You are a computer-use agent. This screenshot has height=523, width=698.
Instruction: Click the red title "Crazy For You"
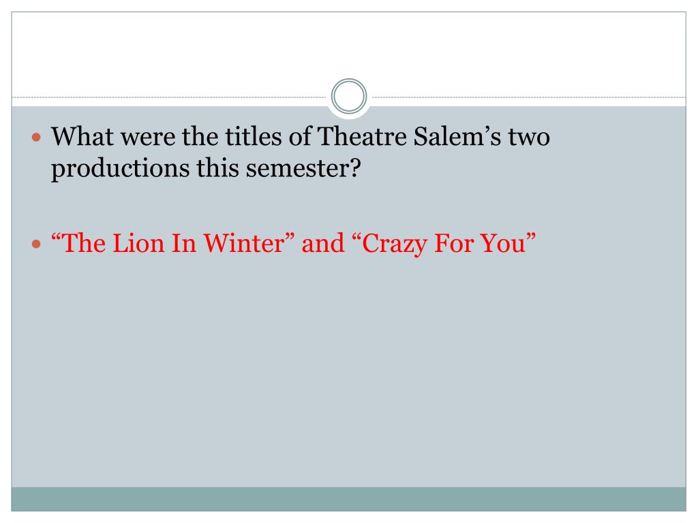(442, 243)
